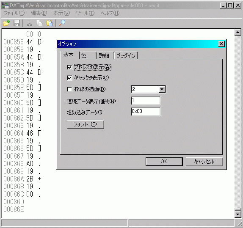The image size is (243, 228).
Task: Uncheck the キャラクタ表示(C) checkbox
Action: 69,78
